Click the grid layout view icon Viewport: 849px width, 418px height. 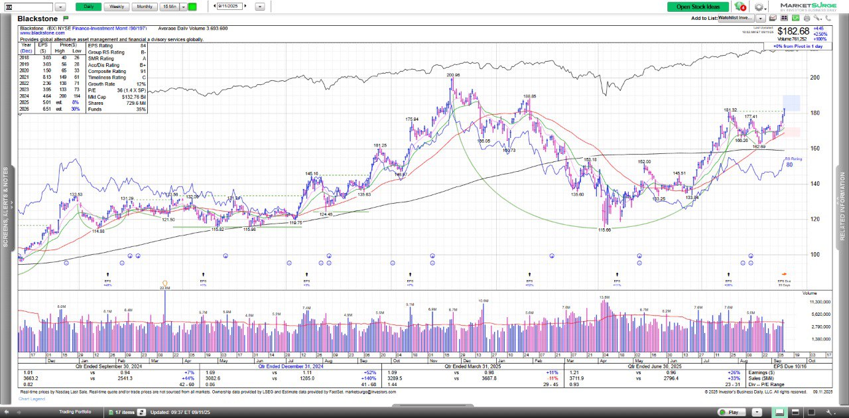(786, 19)
